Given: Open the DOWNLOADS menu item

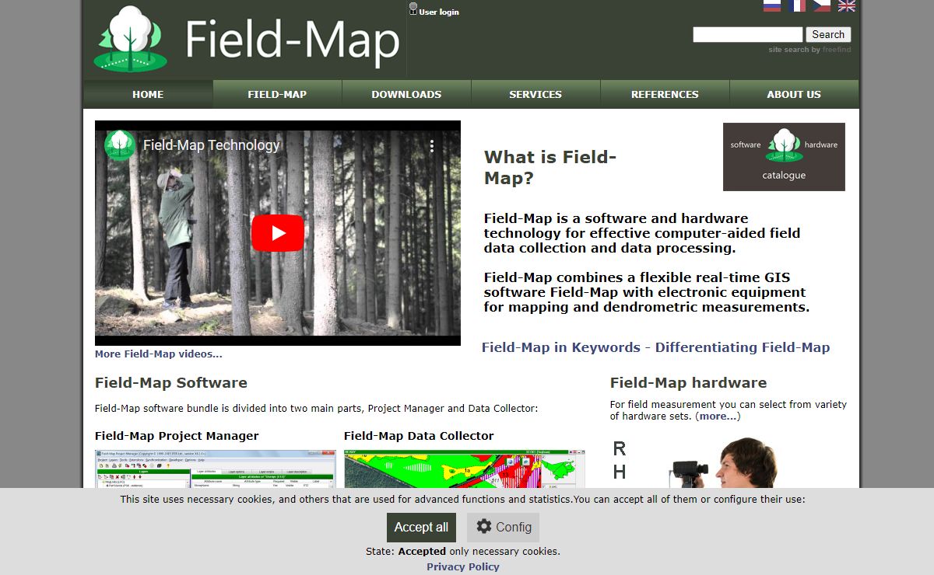Looking at the screenshot, I should [406, 94].
